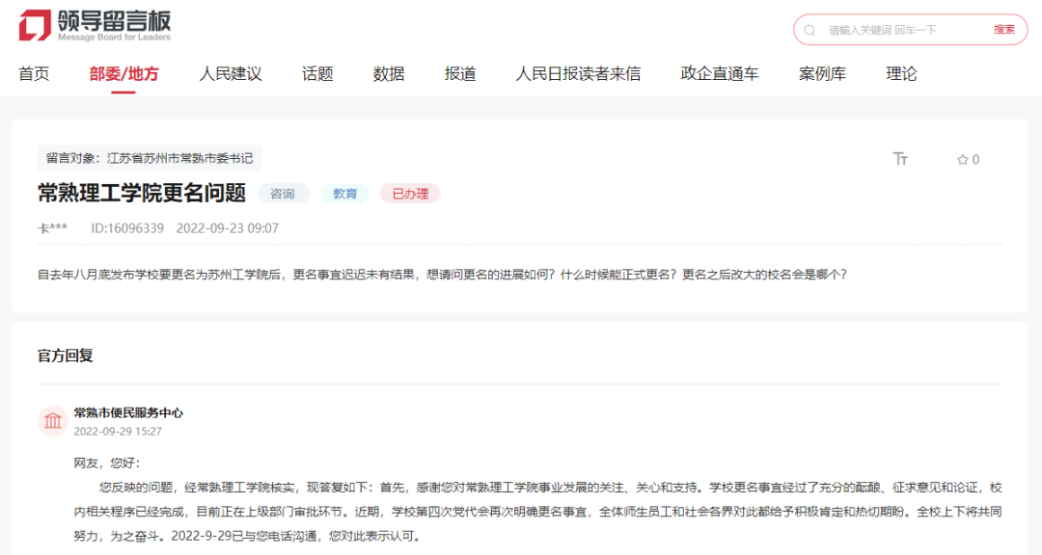
Task: Open the 报道 section
Action: point(460,72)
